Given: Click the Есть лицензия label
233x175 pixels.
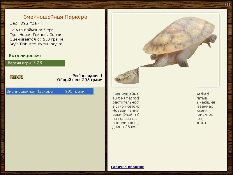Looking at the screenshot, I should coord(25,56).
